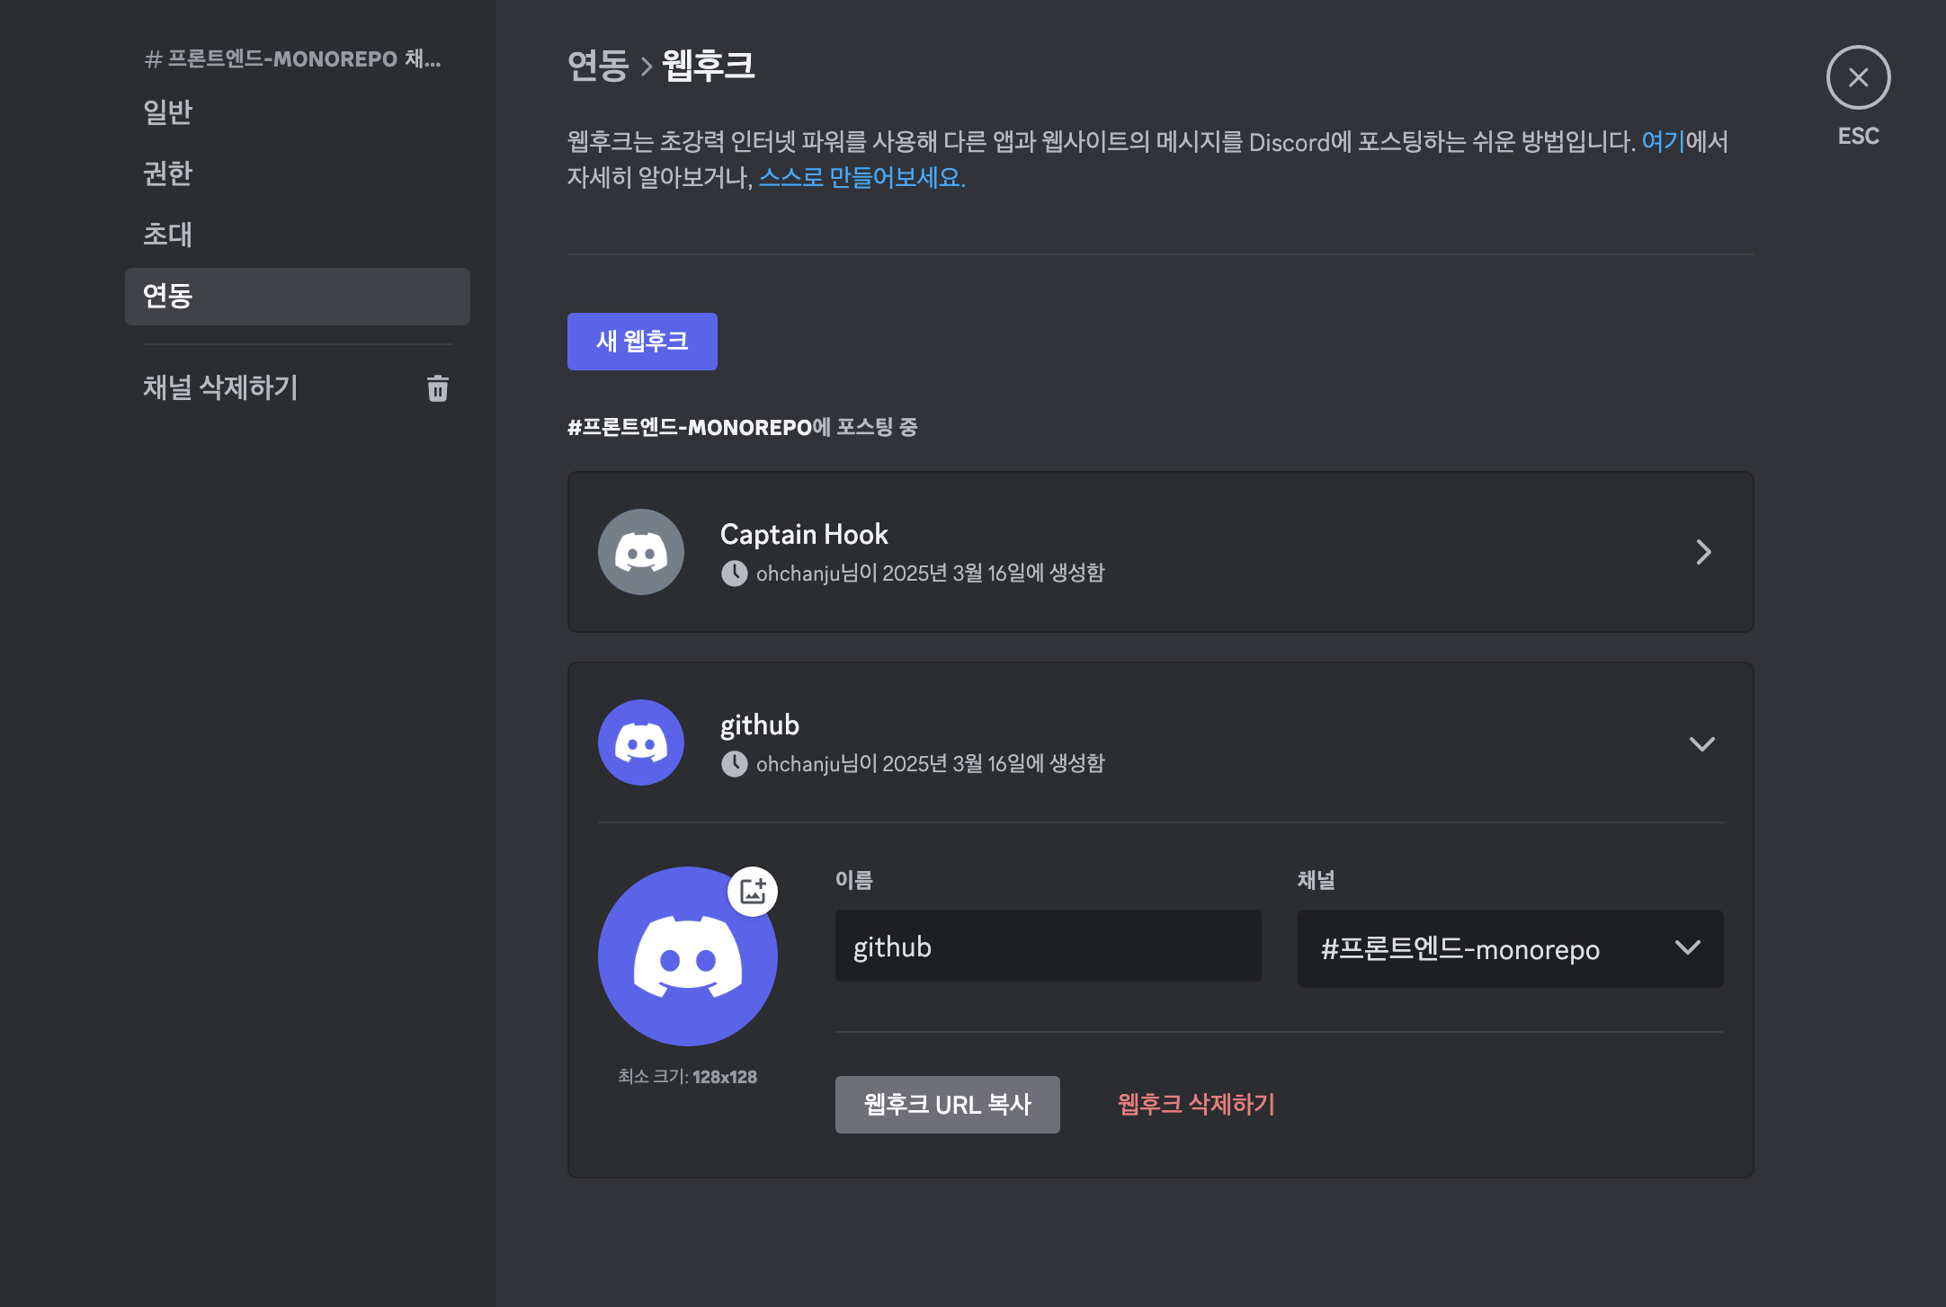Go to the 초대 tab
1946x1307 pixels.
click(168, 235)
